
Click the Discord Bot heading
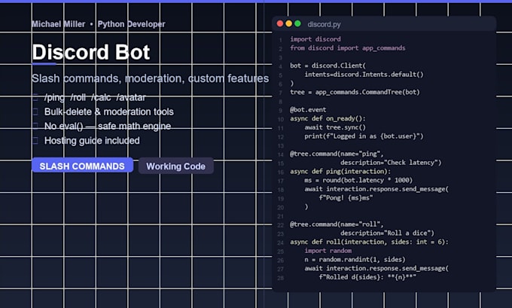[91, 52]
